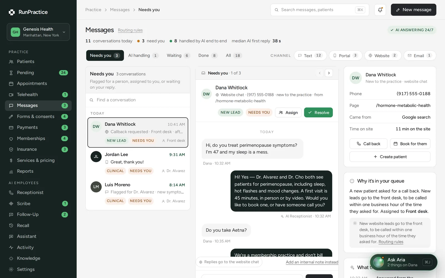The width and height of the screenshot is (445, 278).
Task: Open the Luis Moreno conversation
Action: coord(138,193)
